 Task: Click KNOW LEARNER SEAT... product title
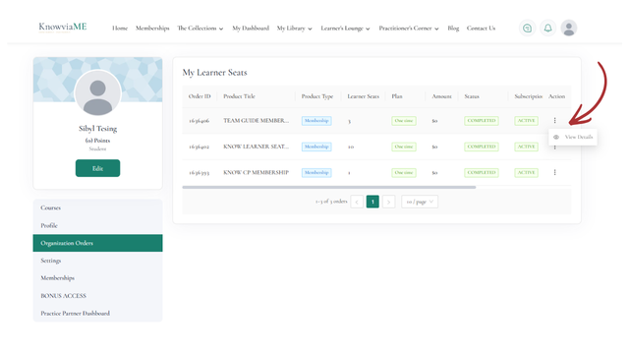pyautogui.click(x=256, y=147)
